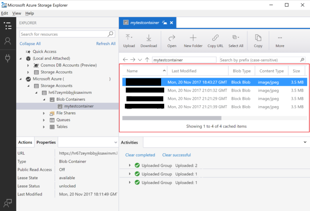Click the account management icon in left sidebar
Screen dimensions: 310x211
[x=7, y=40]
